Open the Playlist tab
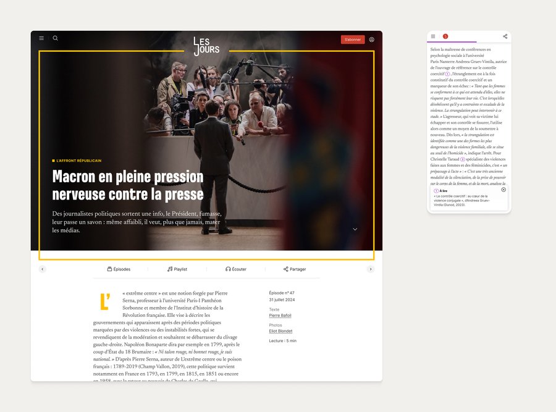The width and height of the screenshot is (556, 412). pyautogui.click(x=177, y=269)
